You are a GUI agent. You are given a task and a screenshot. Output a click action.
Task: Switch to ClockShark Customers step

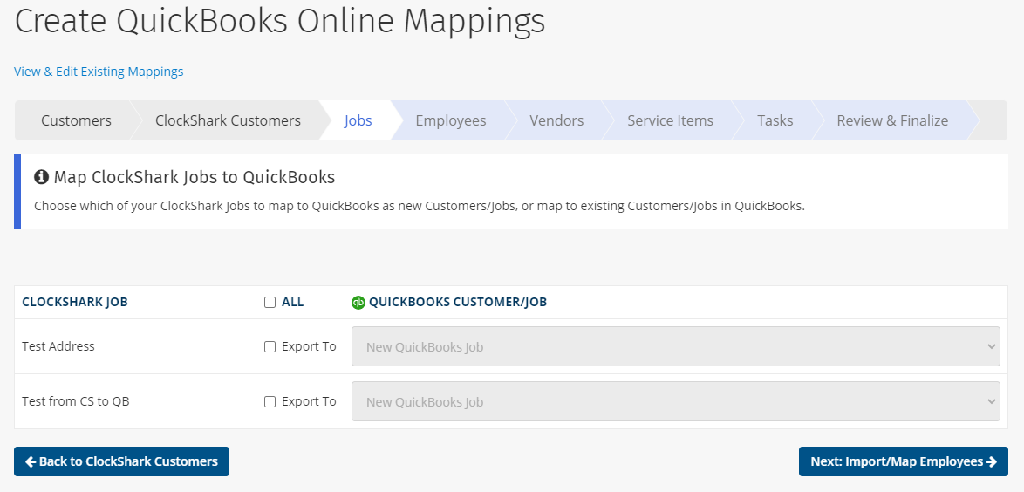click(x=228, y=120)
